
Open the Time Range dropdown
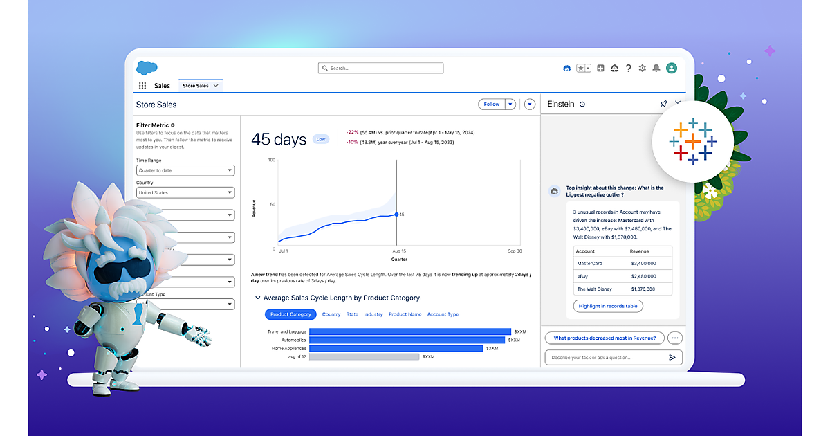pyautogui.click(x=185, y=170)
